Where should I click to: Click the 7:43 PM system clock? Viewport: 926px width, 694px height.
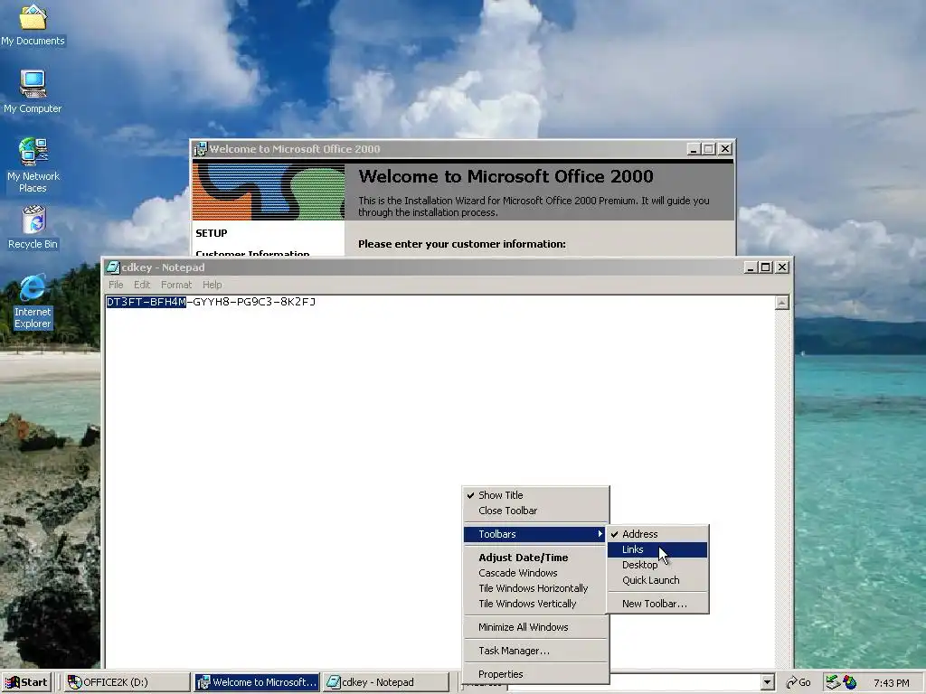coord(891,683)
